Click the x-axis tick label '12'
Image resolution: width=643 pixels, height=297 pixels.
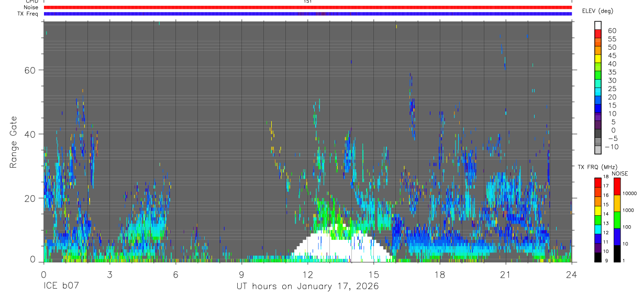(x=307, y=274)
